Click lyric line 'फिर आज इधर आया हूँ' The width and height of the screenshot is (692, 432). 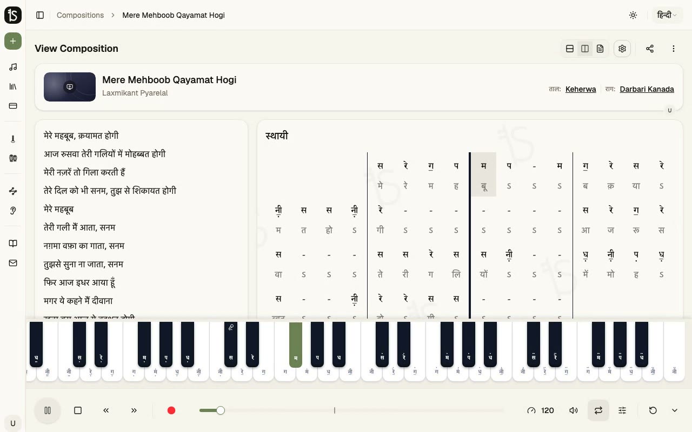click(79, 282)
